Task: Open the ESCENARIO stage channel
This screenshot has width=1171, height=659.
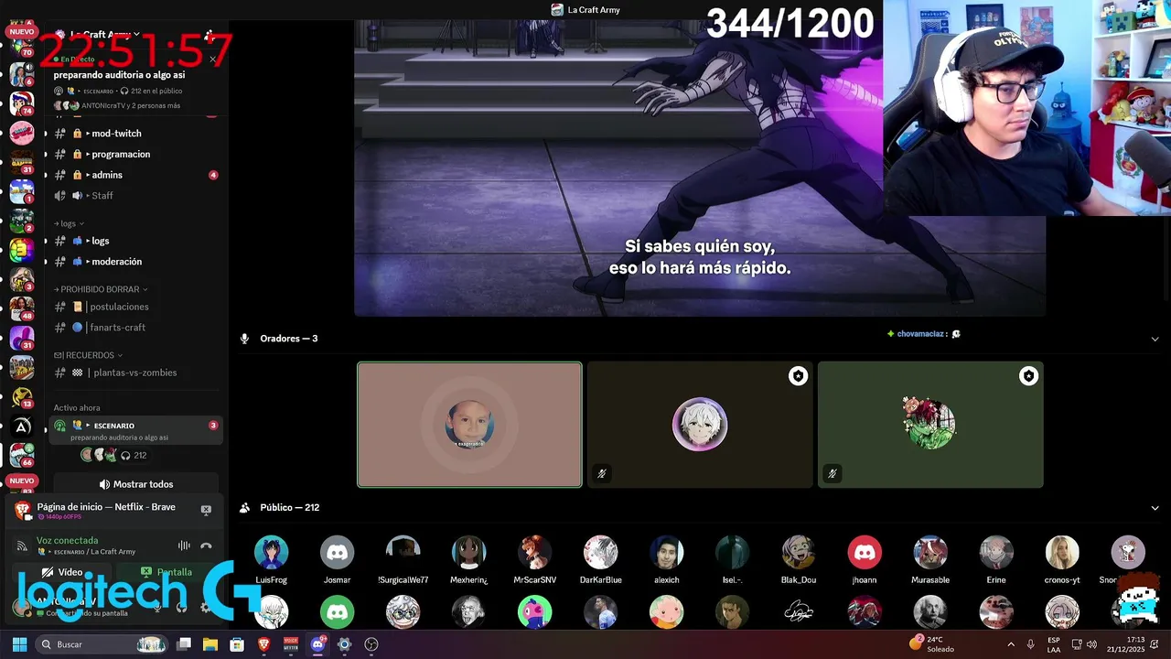Action: (x=137, y=430)
